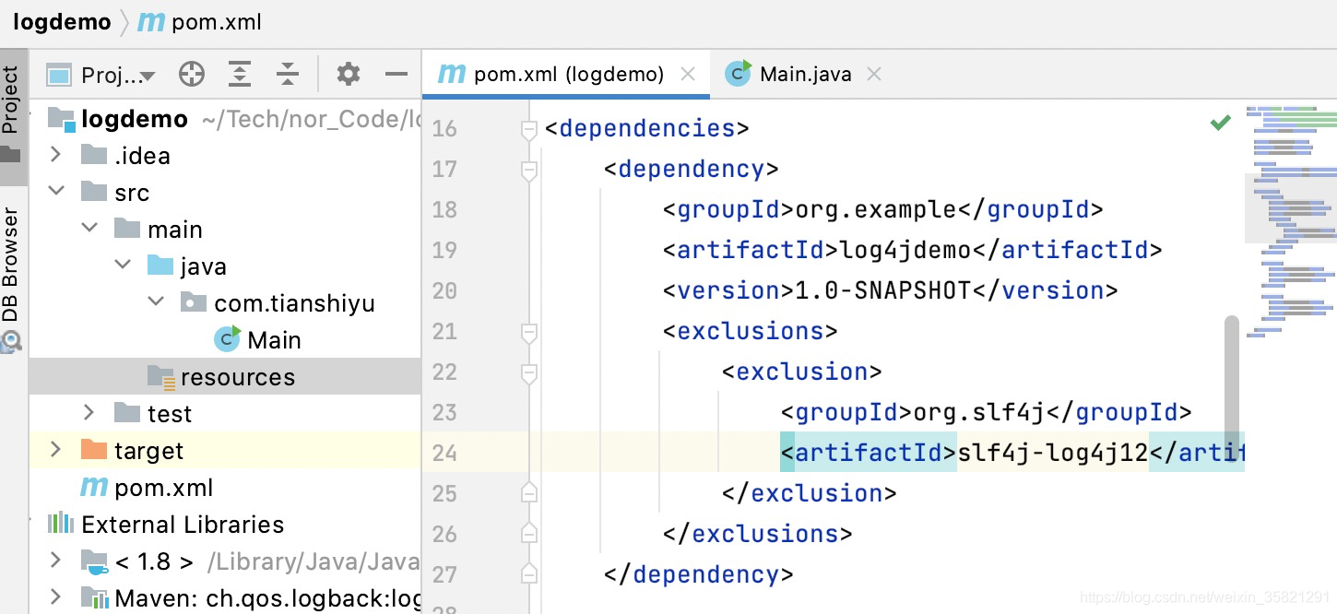Click line number 24 in the gutter
This screenshot has height=614, width=1337.
(x=444, y=453)
